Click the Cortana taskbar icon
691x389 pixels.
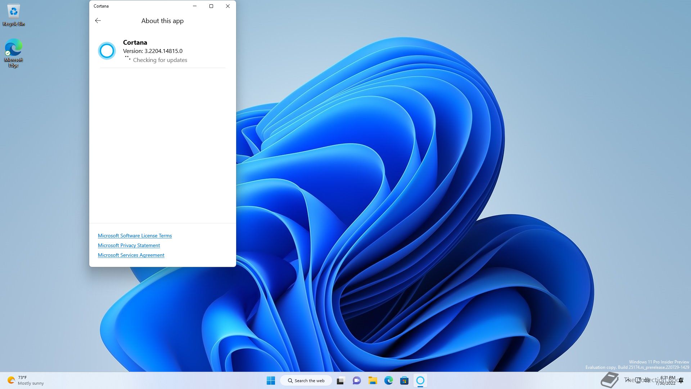[x=420, y=380]
